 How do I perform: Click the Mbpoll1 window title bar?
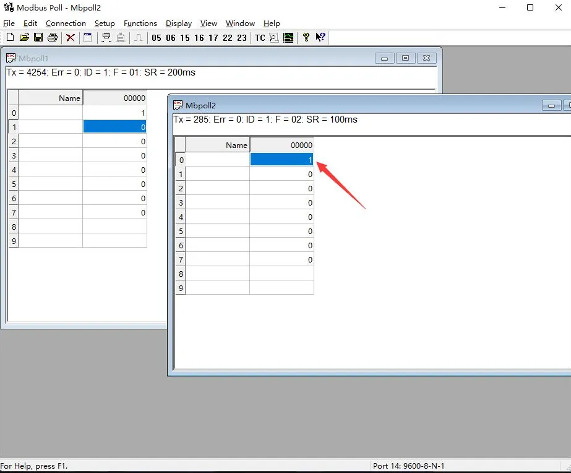pos(186,58)
